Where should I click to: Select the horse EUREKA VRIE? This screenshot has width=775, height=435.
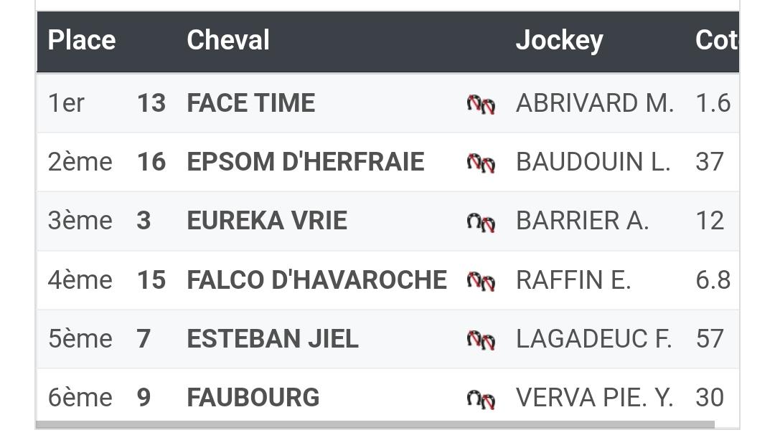tap(267, 221)
